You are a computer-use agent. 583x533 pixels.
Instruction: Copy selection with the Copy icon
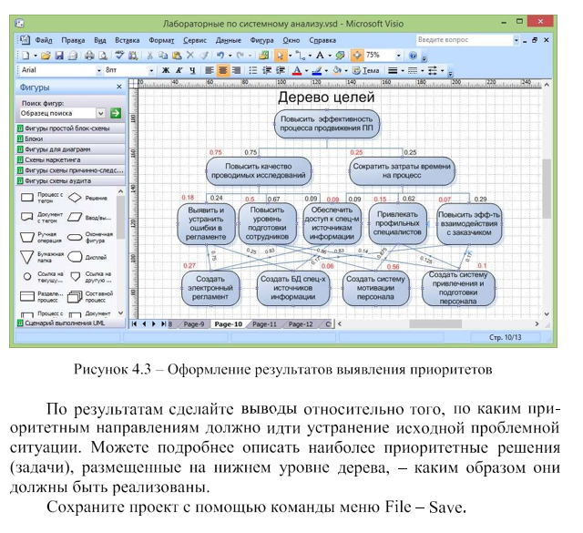click(x=163, y=56)
